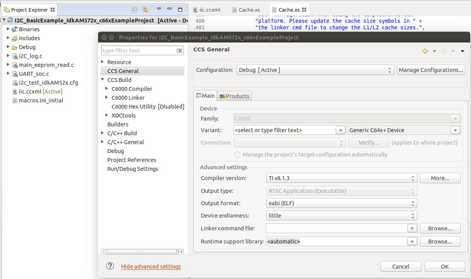Open Project Explorer view menu triangle
The width and height of the screenshot is (471, 279).
[159, 9]
